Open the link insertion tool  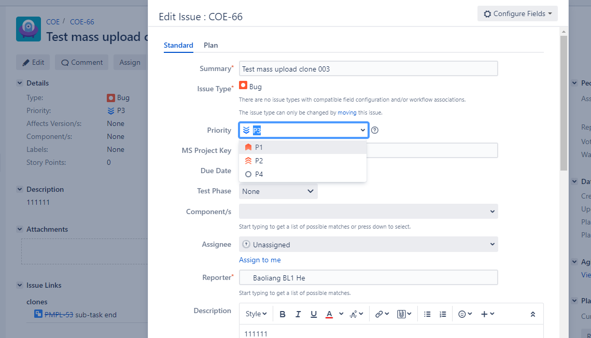382,314
